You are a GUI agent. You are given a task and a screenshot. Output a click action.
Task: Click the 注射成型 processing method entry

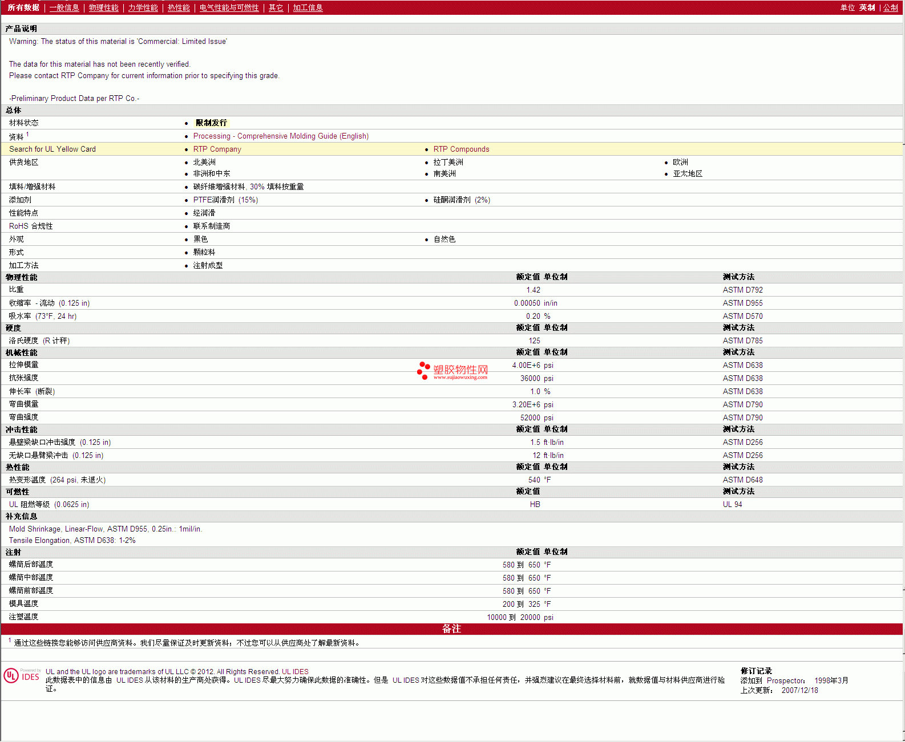(208, 266)
